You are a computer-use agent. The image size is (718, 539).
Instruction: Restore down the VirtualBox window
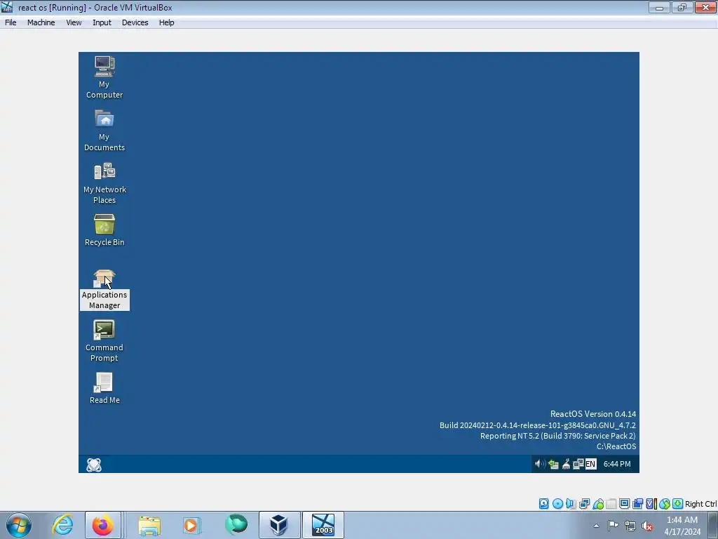point(682,7)
